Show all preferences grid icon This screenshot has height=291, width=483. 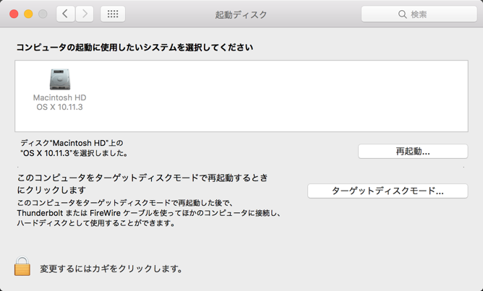pyautogui.click(x=113, y=14)
